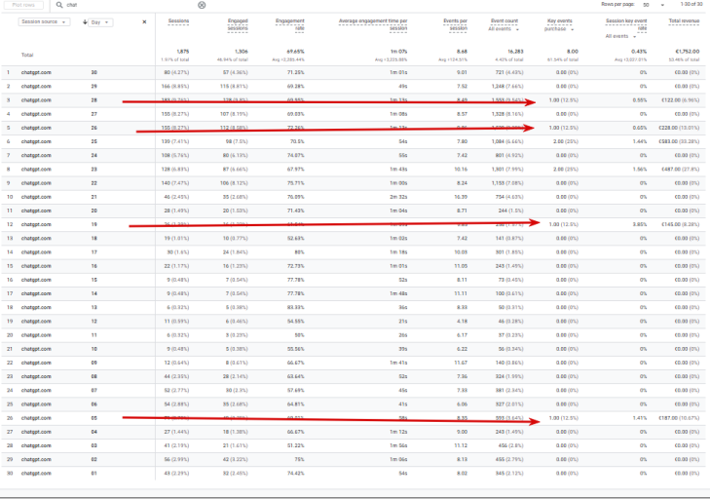Clear the search field with the circled X
710x499 pixels.
[202, 5]
